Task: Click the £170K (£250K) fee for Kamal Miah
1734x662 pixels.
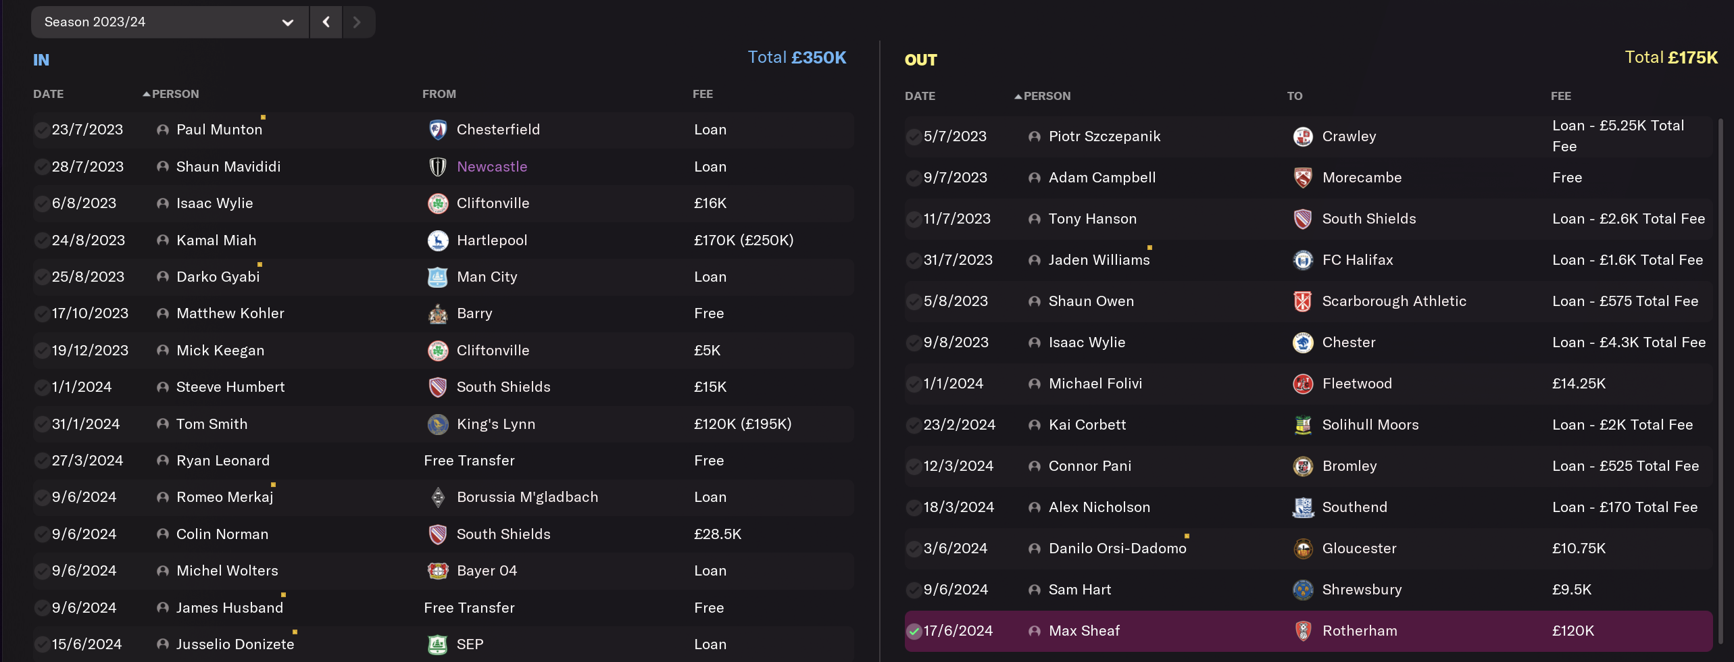Action: 744,240
